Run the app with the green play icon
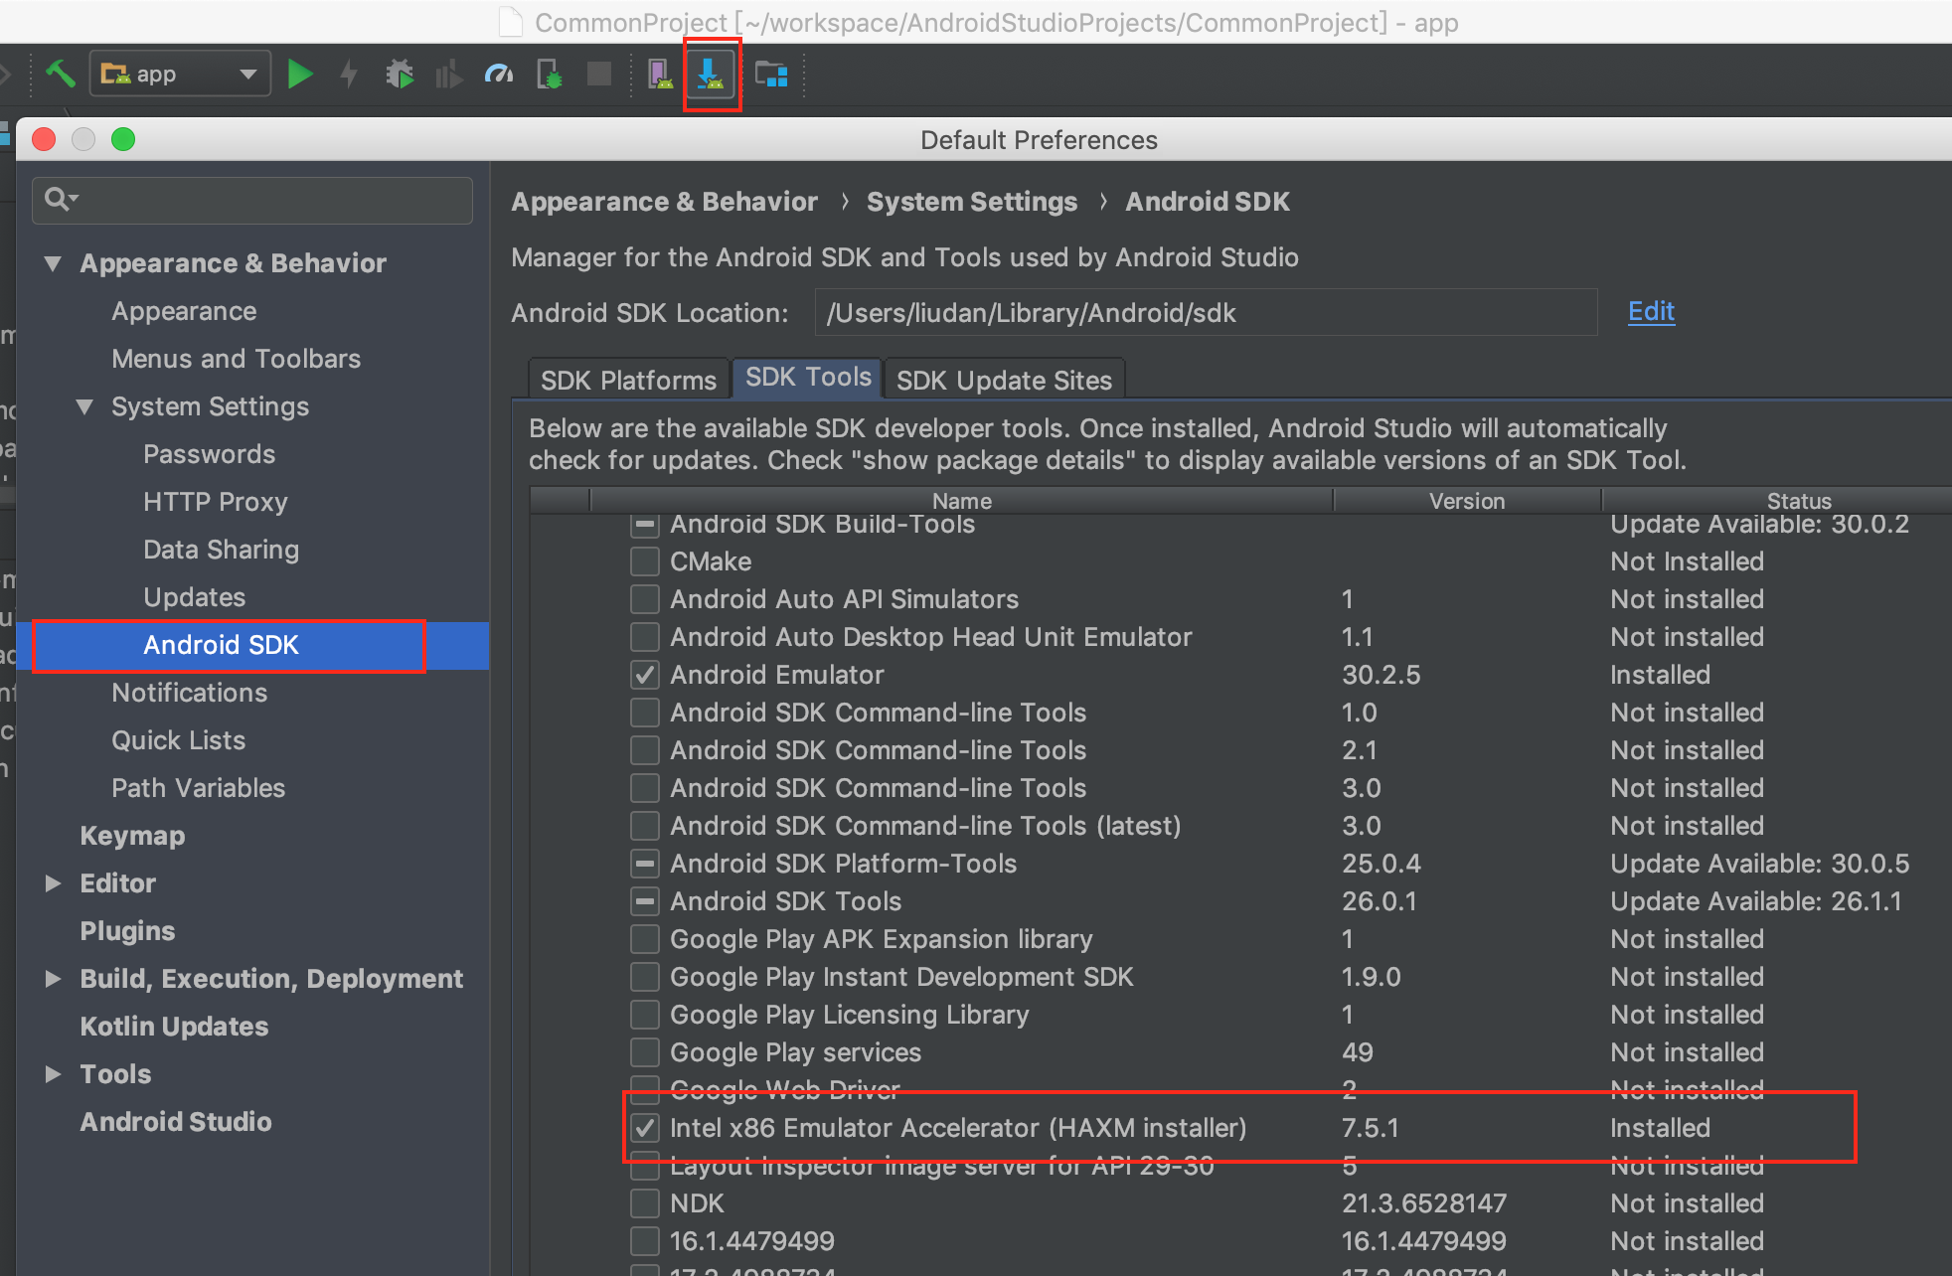1952x1276 pixels. [x=300, y=73]
